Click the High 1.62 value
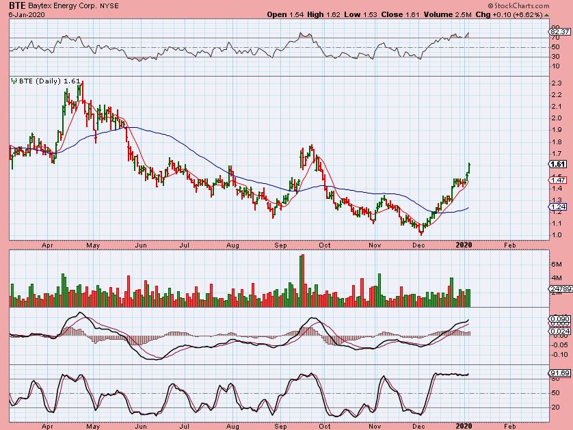This screenshot has height=430, width=573. (323, 14)
